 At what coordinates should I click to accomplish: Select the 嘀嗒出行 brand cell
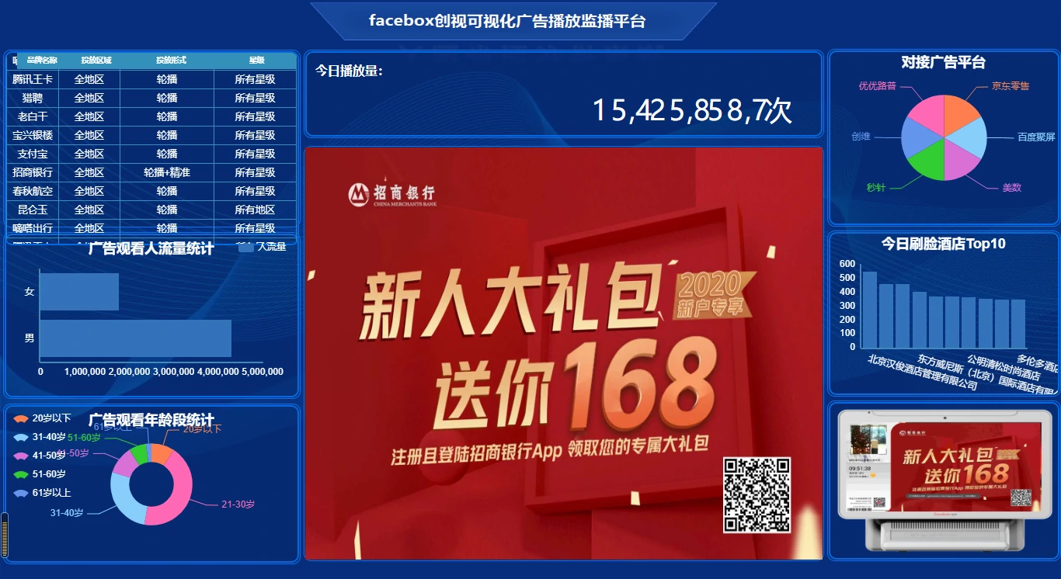coord(33,227)
